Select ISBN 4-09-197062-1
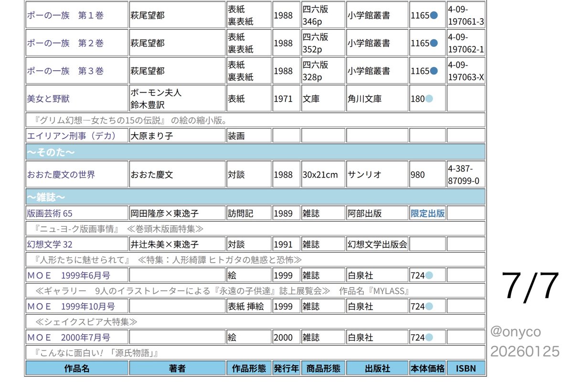Viewport: 573px width, 382px height. click(466, 43)
